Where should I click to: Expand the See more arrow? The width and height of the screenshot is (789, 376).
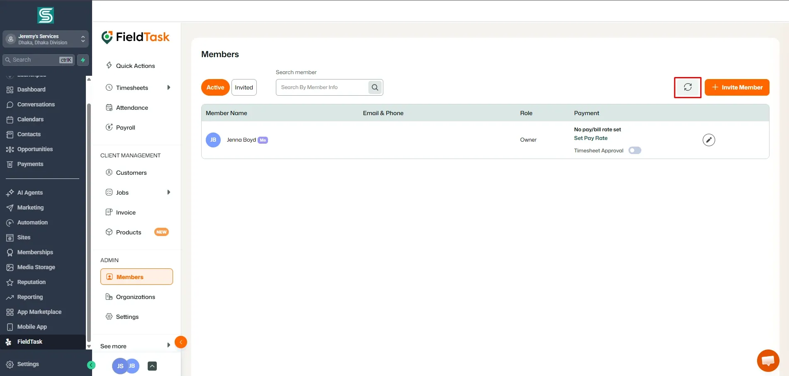coord(168,345)
